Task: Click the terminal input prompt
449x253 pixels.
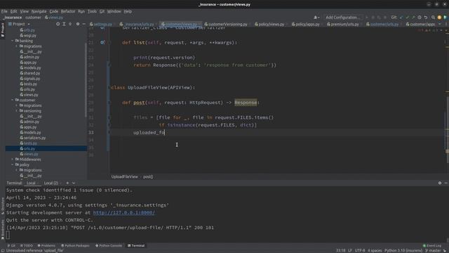Action: (8, 235)
